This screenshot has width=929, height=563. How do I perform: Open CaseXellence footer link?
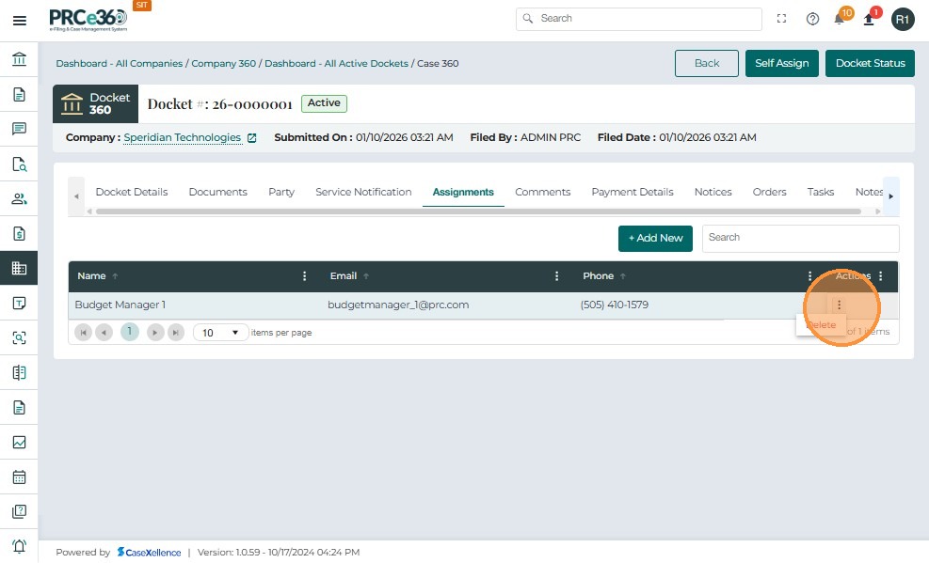[x=149, y=553]
